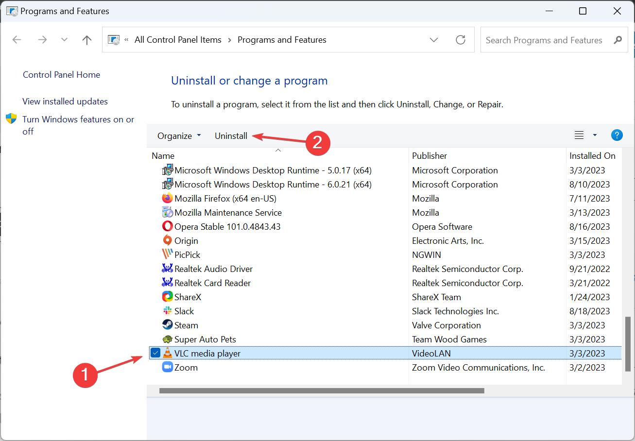Open the Organize dropdown menu
This screenshot has height=441, width=635.
point(179,136)
